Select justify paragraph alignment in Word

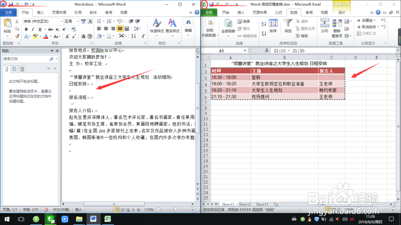pos(119,28)
